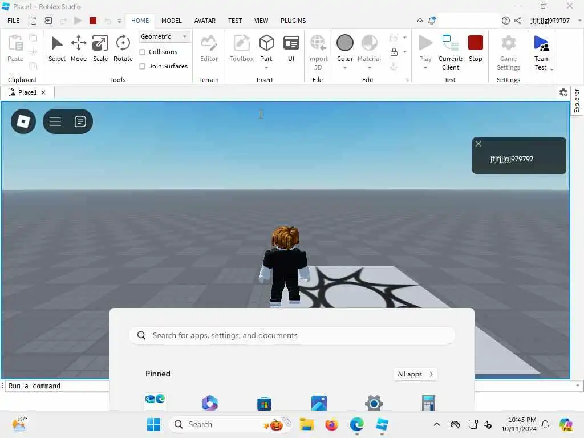The width and height of the screenshot is (584, 438).
Task: Open the FILE menu
Action: (14, 21)
